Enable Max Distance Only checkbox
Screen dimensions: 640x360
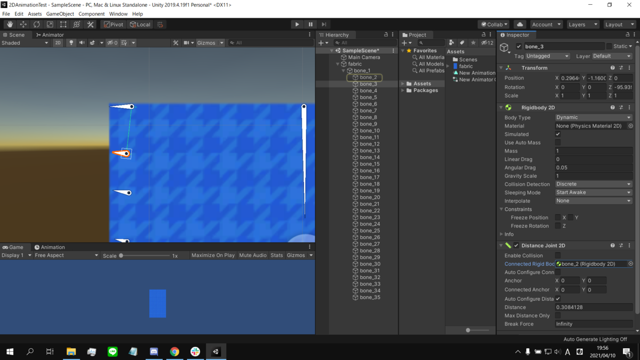click(x=558, y=316)
